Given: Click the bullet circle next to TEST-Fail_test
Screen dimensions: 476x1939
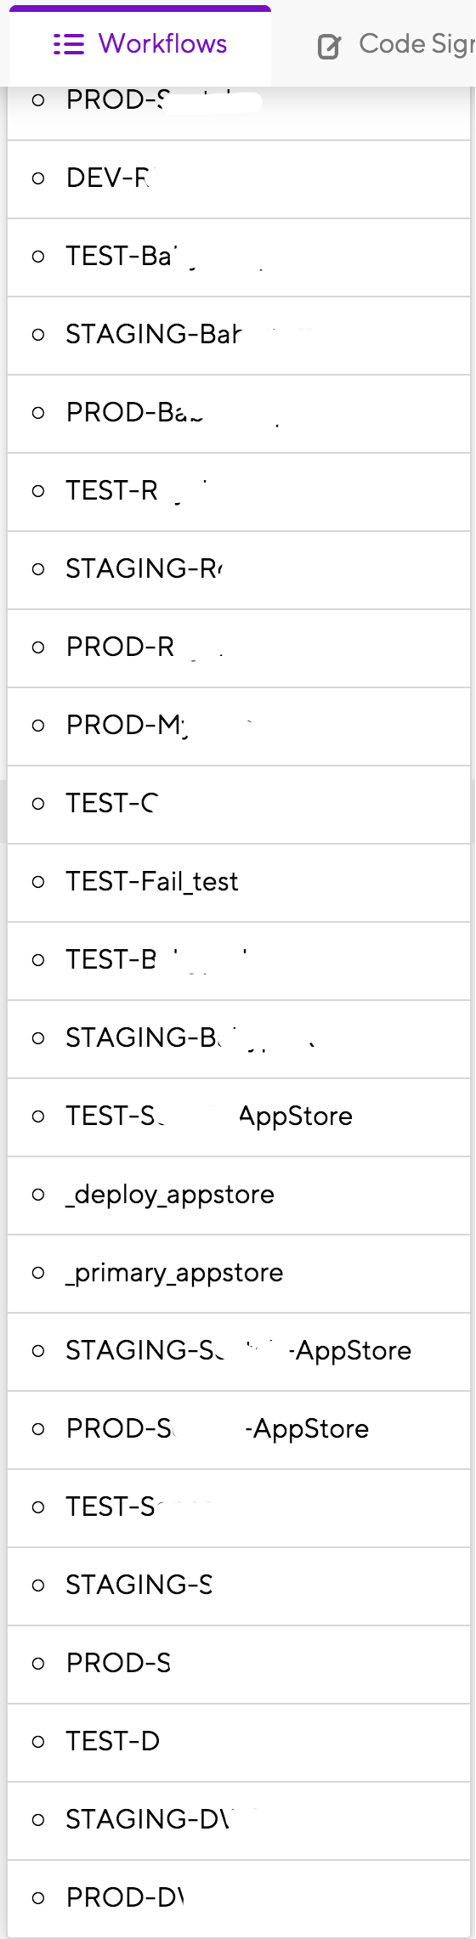Looking at the screenshot, I should click(x=38, y=883).
